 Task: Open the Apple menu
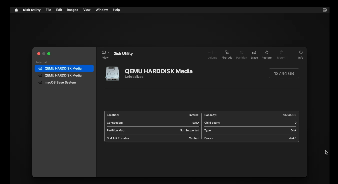tap(16, 10)
